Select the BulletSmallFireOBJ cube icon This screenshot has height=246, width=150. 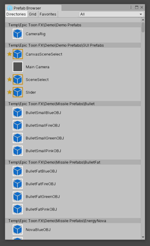[x=18, y=125]
